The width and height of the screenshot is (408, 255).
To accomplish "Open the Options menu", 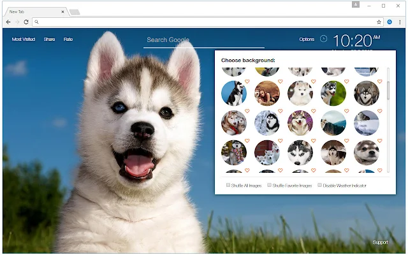I will (307, 40).
